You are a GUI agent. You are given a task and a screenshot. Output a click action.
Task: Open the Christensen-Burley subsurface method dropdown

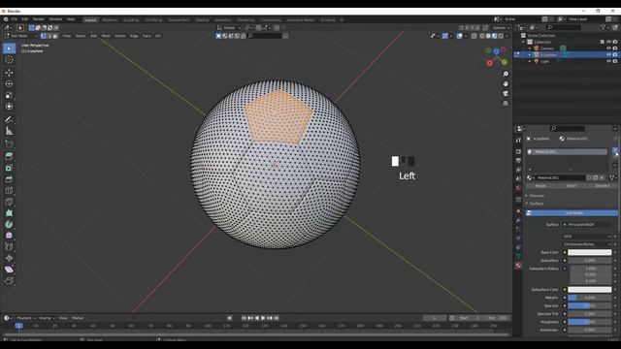point(587,244)
